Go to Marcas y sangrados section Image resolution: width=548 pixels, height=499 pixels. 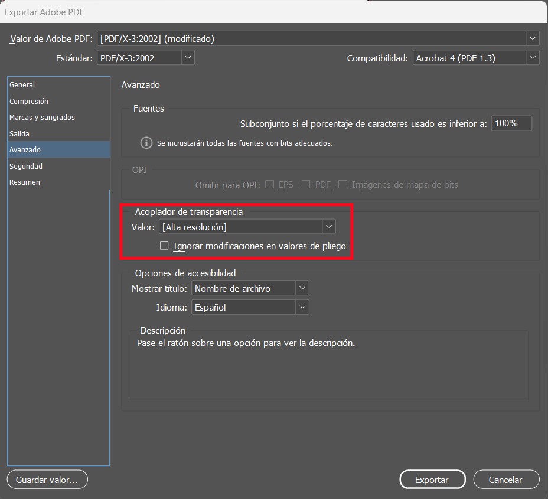tap(42, 118)
